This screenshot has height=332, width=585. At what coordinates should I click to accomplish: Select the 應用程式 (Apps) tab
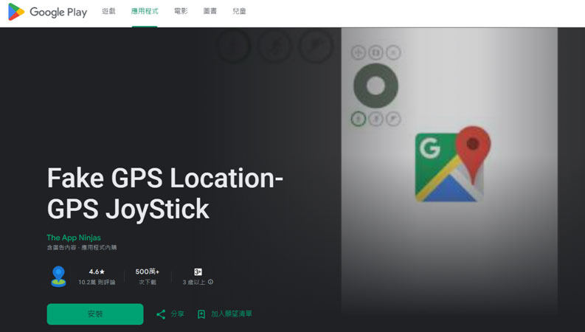pyautogui.click(x=145, y=11)
